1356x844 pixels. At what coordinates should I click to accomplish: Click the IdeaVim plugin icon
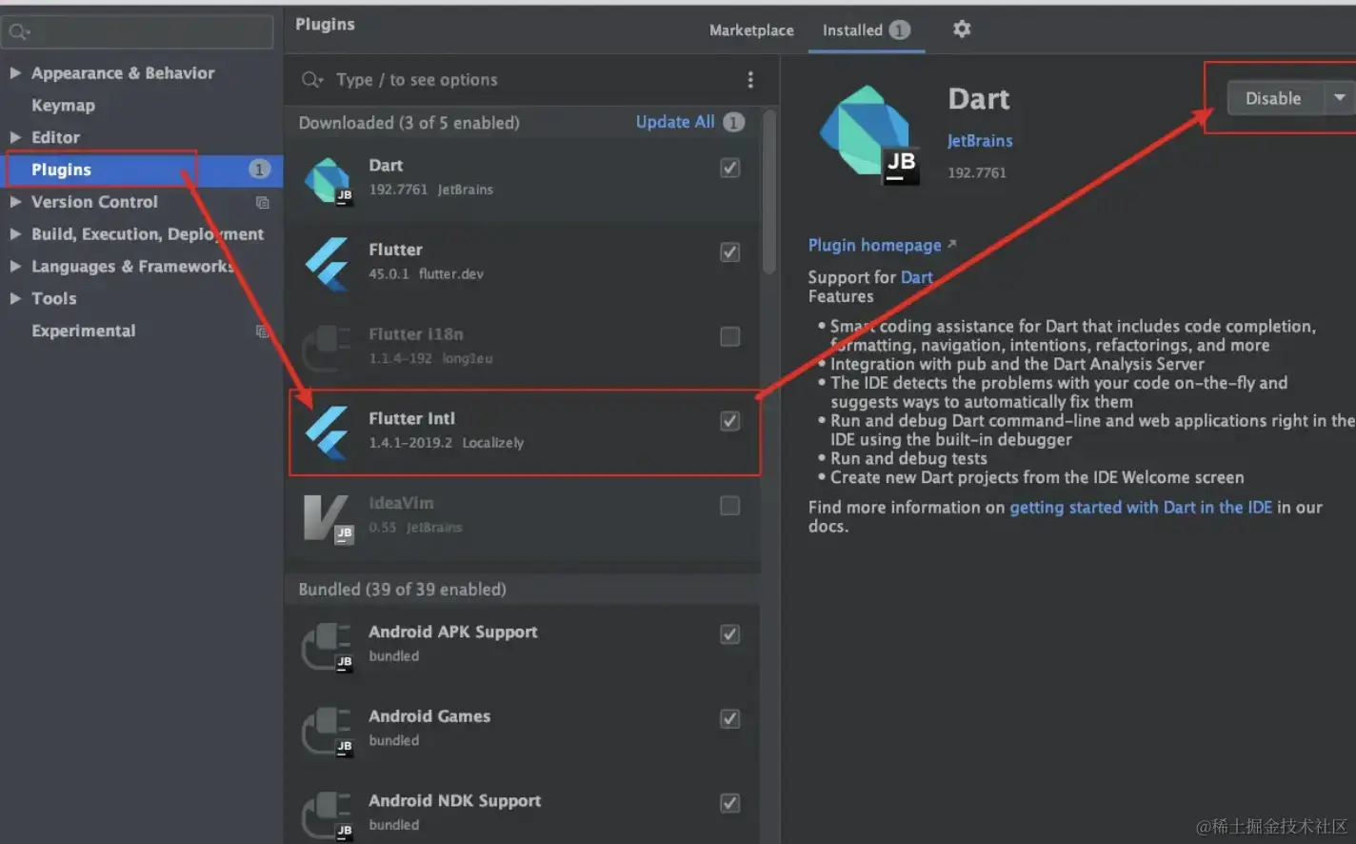click(329, 518)
